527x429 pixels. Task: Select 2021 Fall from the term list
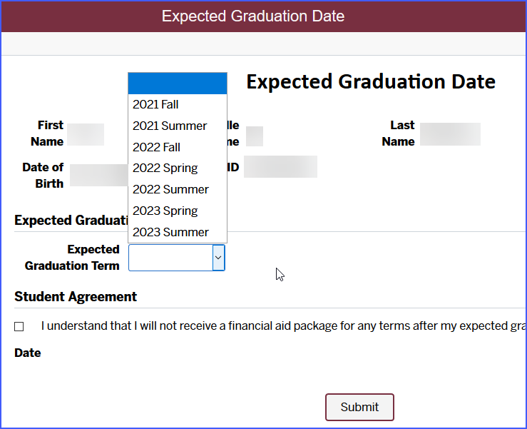178,105
